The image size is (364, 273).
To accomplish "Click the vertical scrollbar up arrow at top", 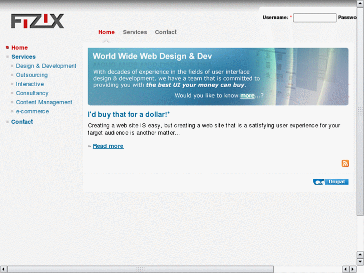I will 360,4.
